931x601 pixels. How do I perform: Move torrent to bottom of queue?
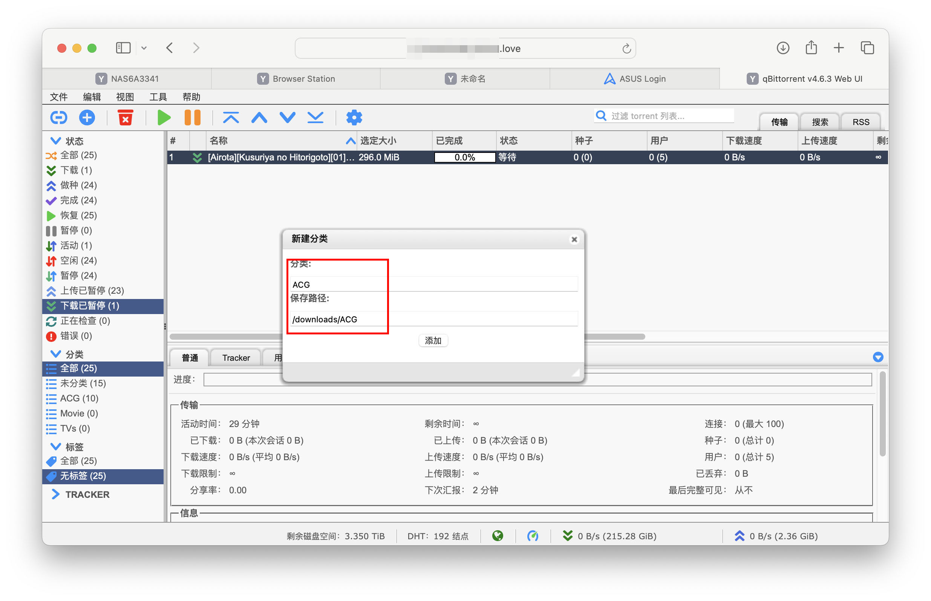(x=315, y=117)
